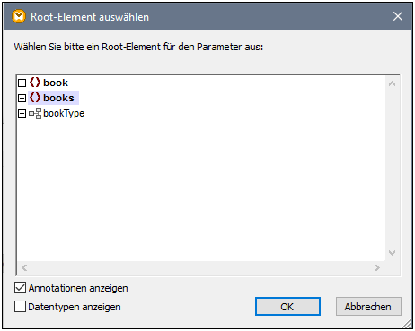Close the Root-Element auswählen dialog

(x=398, y=16)
